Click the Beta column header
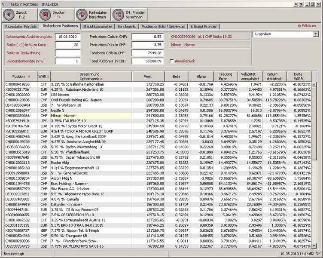This screenshot has height=258, width=323. coord(177,77)
